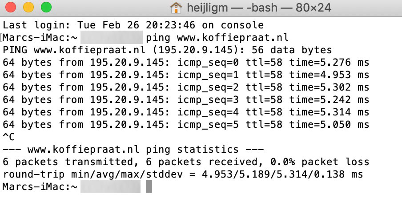Click the last reply line, icmp_seq=5
This screenshot has width=402, height=214.
coord(186,125)
